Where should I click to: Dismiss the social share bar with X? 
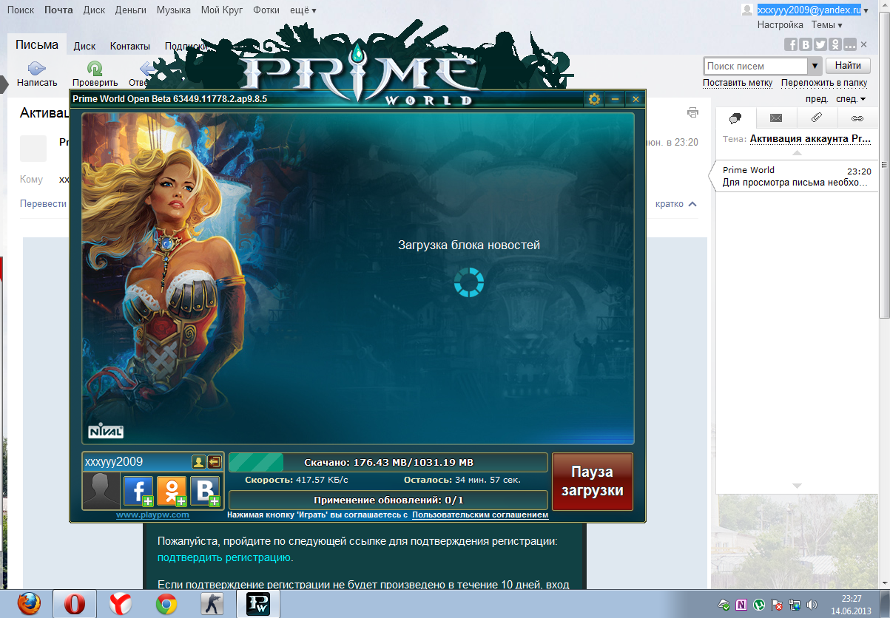click(x=865, y=45)
